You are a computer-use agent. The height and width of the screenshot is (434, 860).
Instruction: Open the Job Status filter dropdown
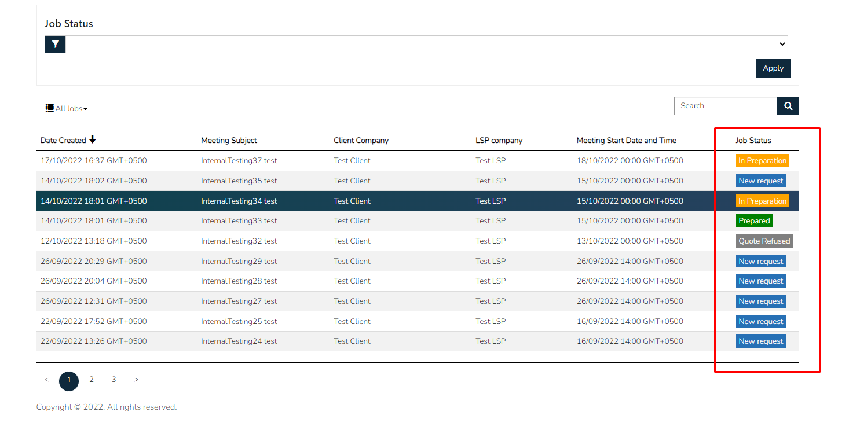pyautogui.click(x=427, y=44)
